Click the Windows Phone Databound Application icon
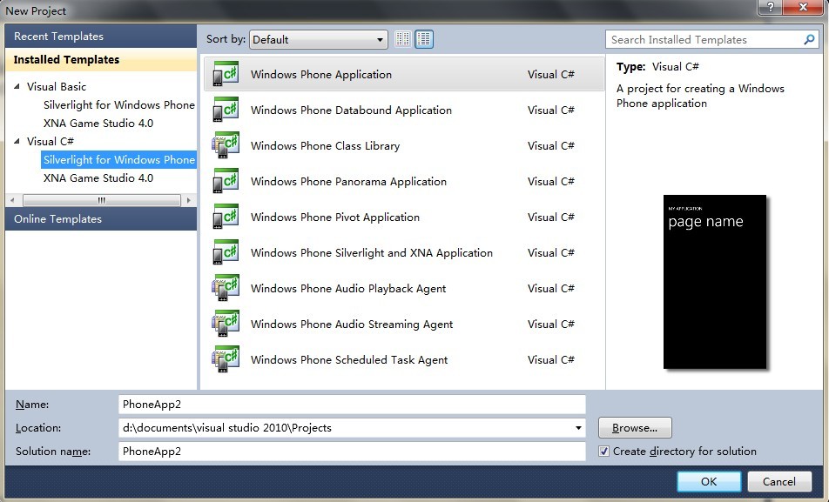Screen dimensions: 829x502 pos(226,110)
